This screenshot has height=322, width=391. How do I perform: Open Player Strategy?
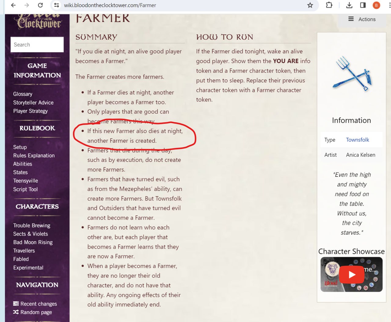click(x=30, y=111)
